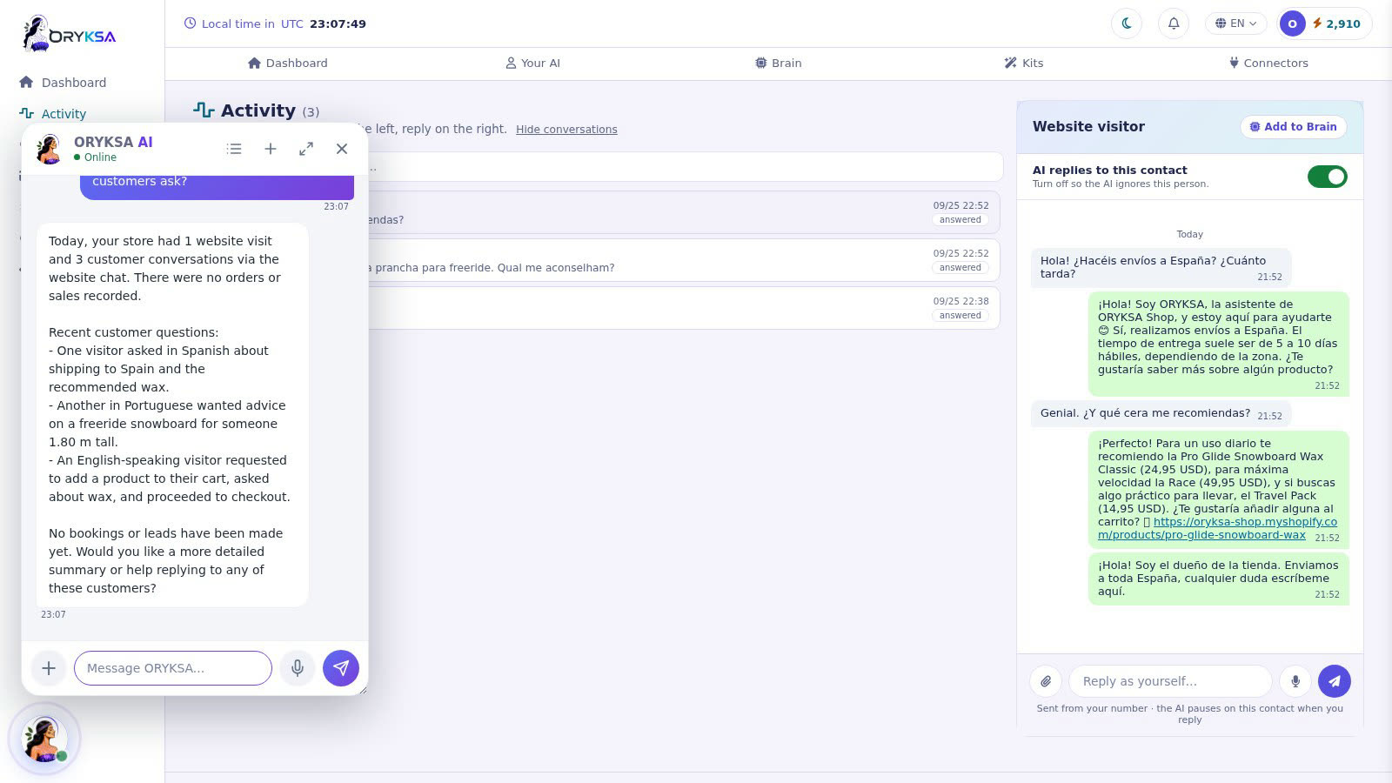Open Your AI tab
This screenshot has width=1392, height=783.
(x=533, y=63)
